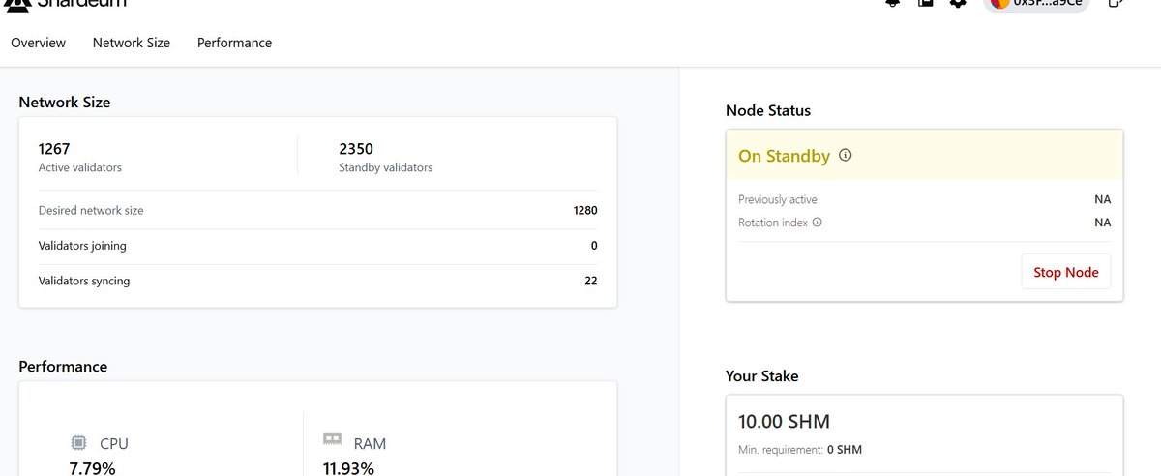The width and height of the screenshot is (1161, 476).
Task: Click the wallet address 0x3F...a9Ce chip
Action: pyautogui.click(x=1036, y=4)
